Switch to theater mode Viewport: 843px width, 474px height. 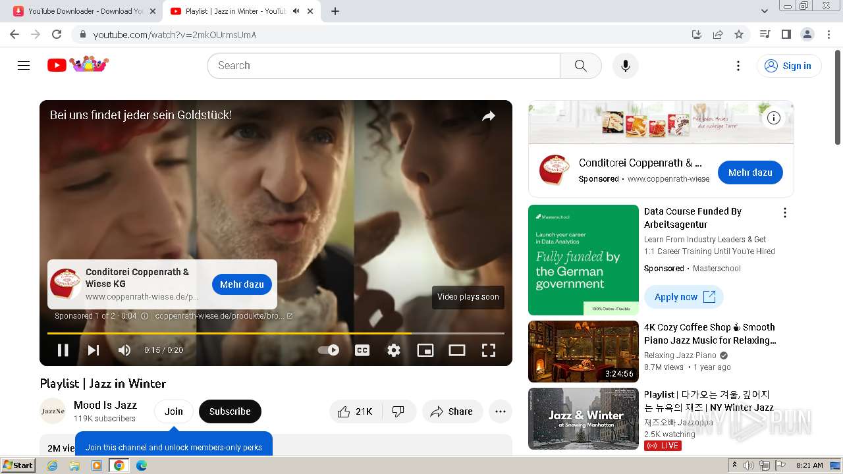pyautogui.click(x=457, y=350)
